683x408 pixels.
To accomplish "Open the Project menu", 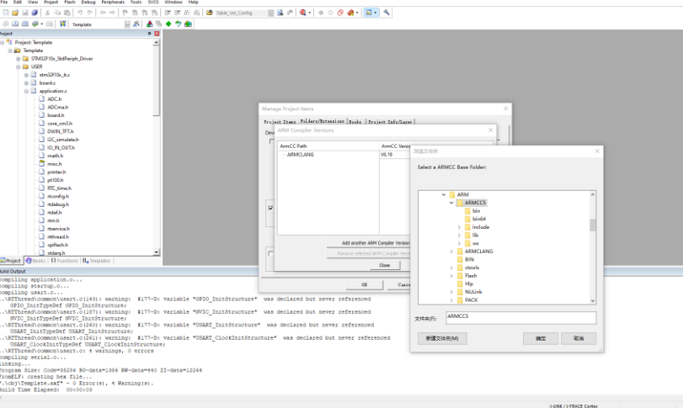I will [51, 3].
